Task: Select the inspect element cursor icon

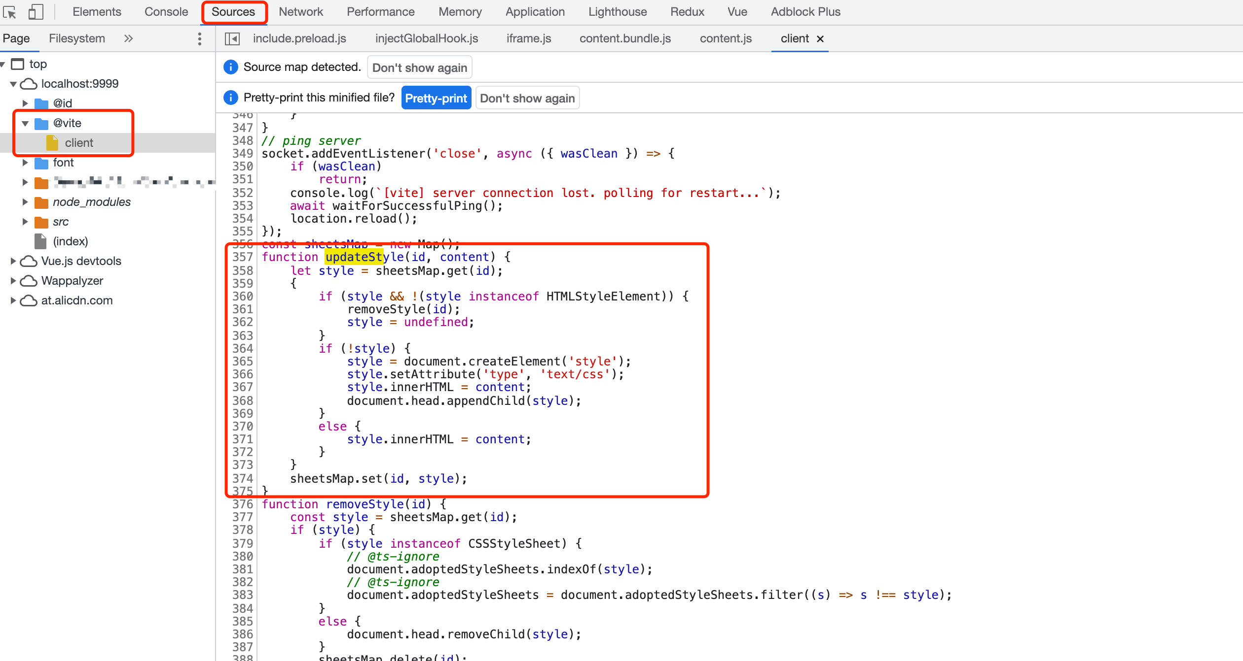Action: (x=11, y=12)
